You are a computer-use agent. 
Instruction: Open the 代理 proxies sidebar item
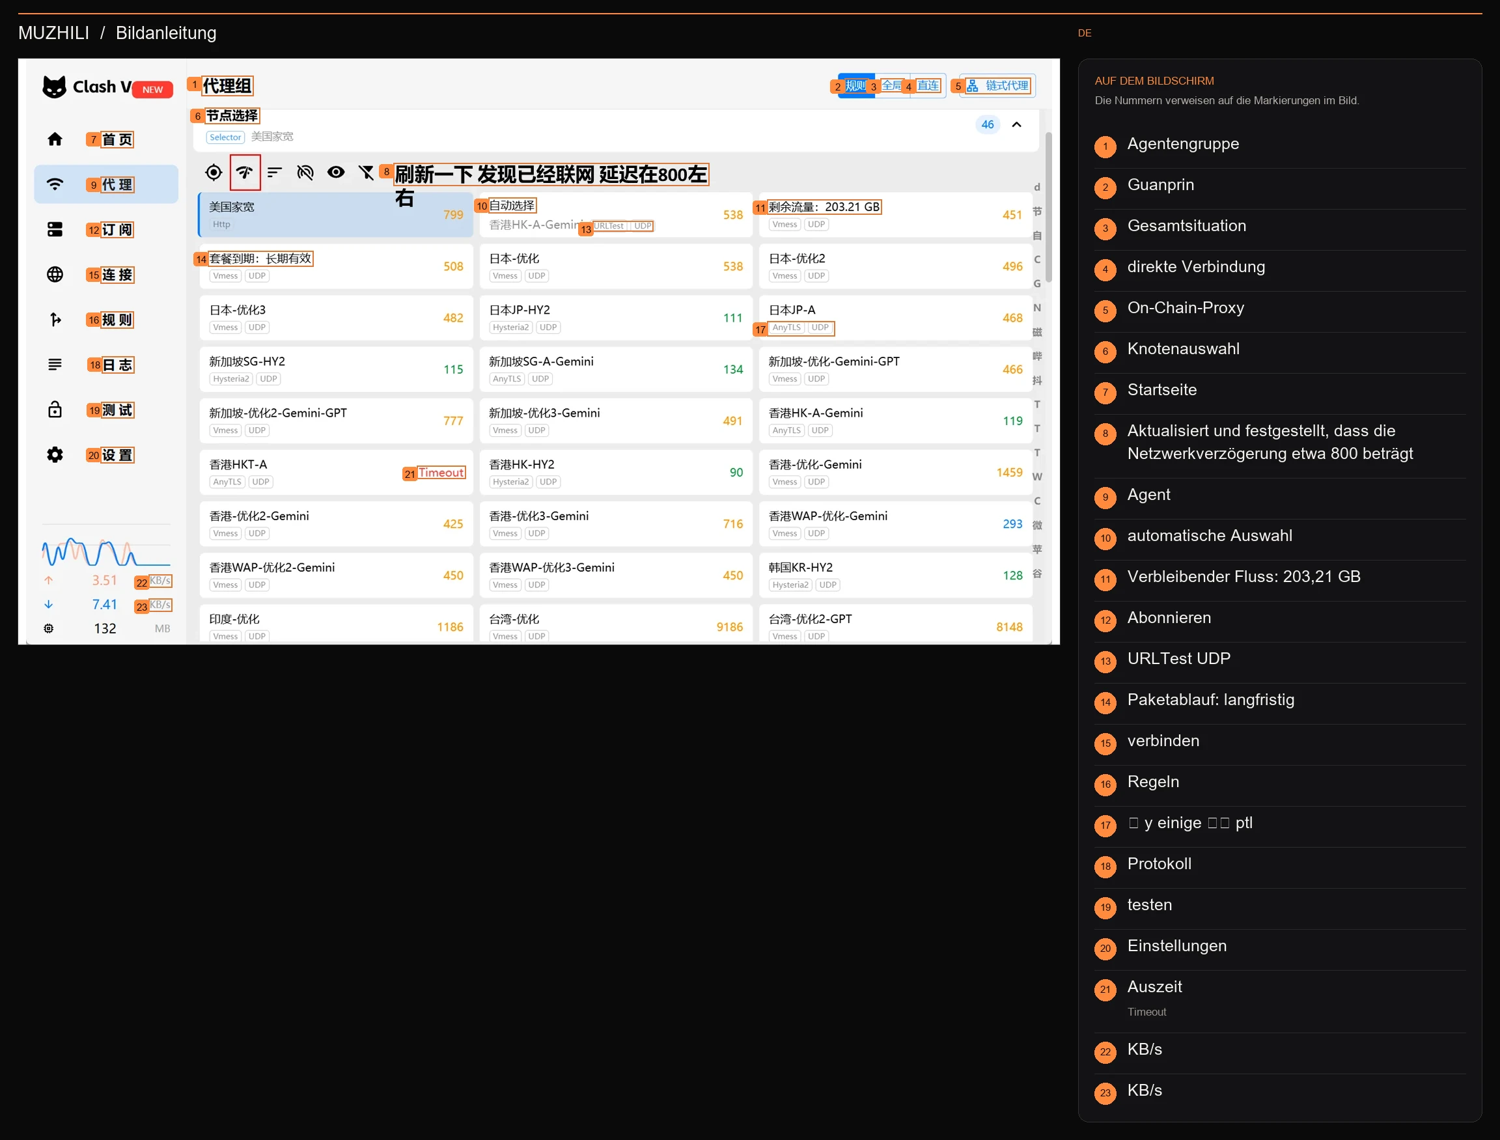(106, 184)
